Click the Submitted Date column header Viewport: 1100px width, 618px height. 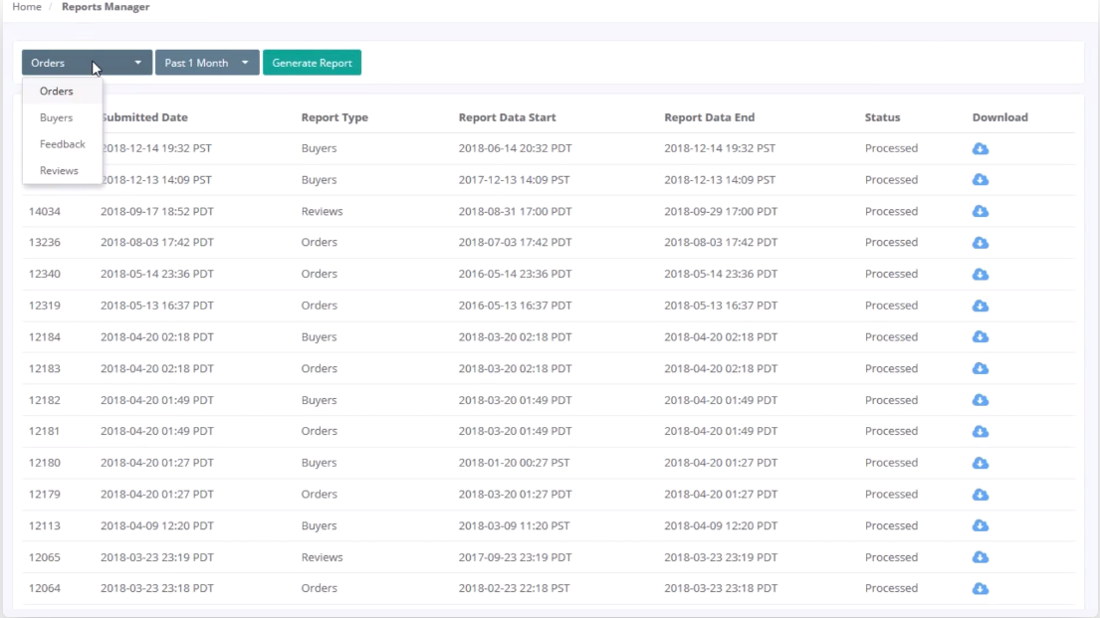(x=144, y=117)
